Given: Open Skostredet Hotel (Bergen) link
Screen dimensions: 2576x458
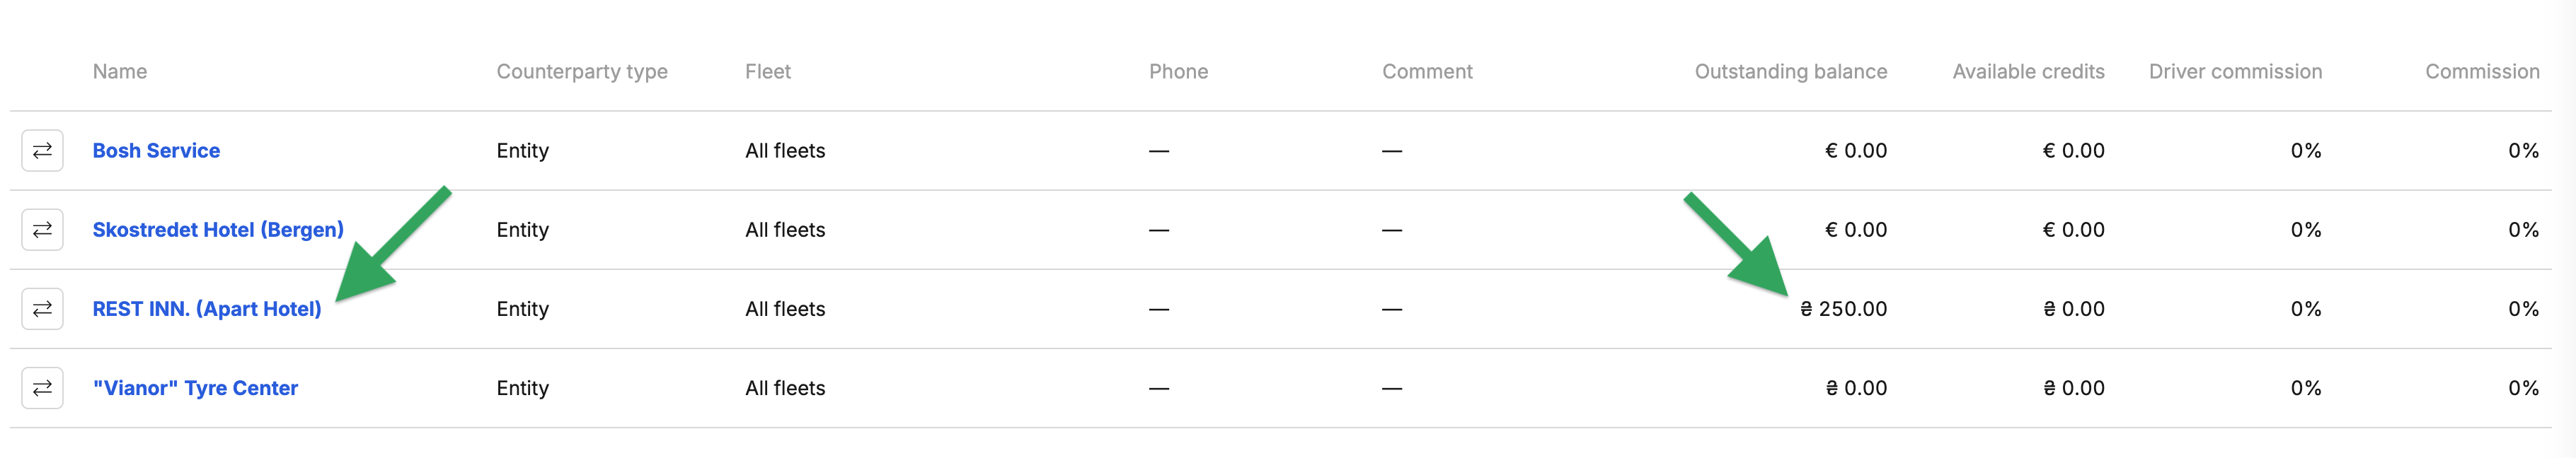Looking at the screenshot, I should tap(218, 230).
